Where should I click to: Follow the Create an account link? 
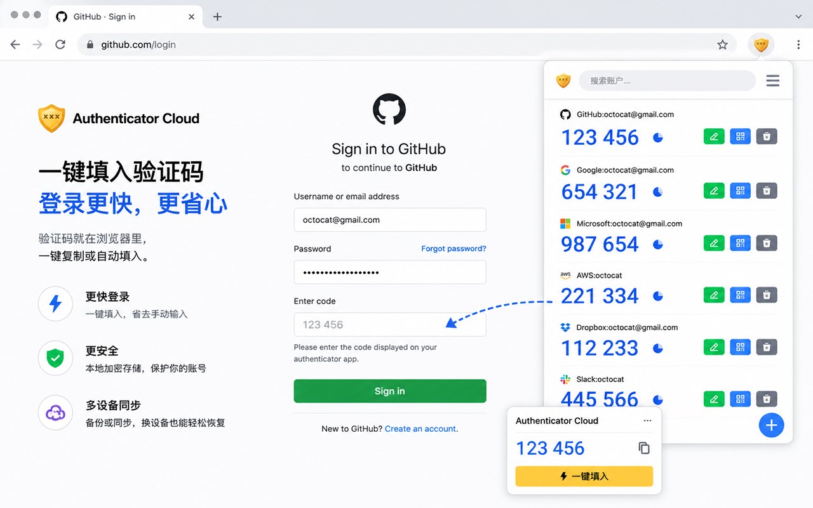(420, 429)
